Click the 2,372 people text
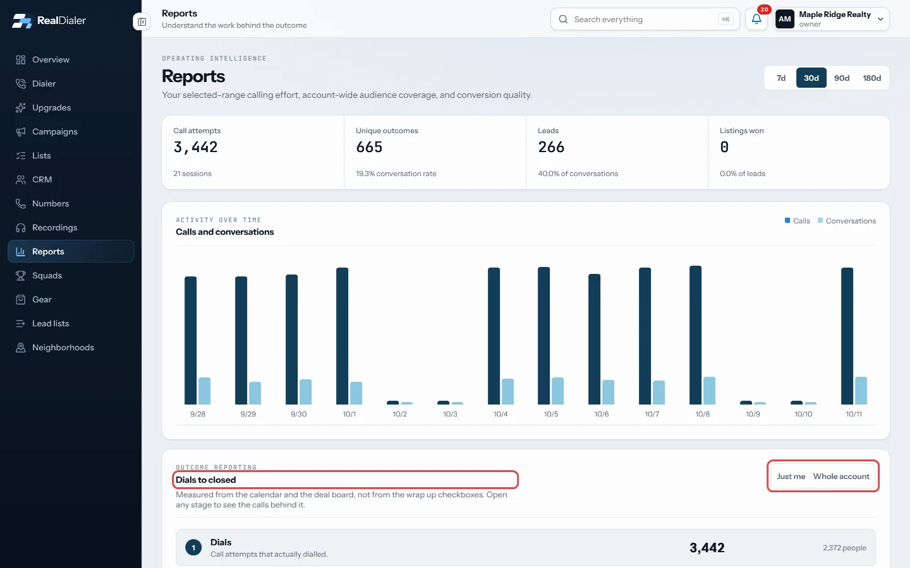 pyautogui.click(x=844, y=548)
